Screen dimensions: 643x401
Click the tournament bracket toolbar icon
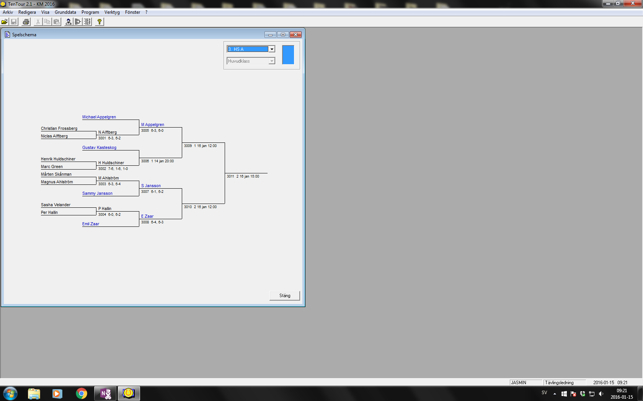tap(78, 22)
